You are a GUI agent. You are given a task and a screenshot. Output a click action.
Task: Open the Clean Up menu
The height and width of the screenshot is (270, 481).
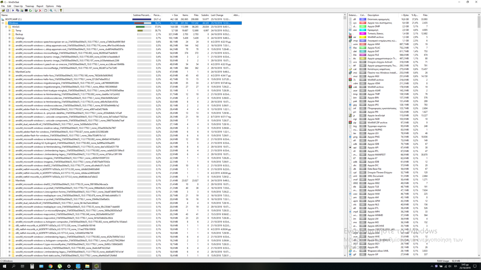(x=18, y=6)
